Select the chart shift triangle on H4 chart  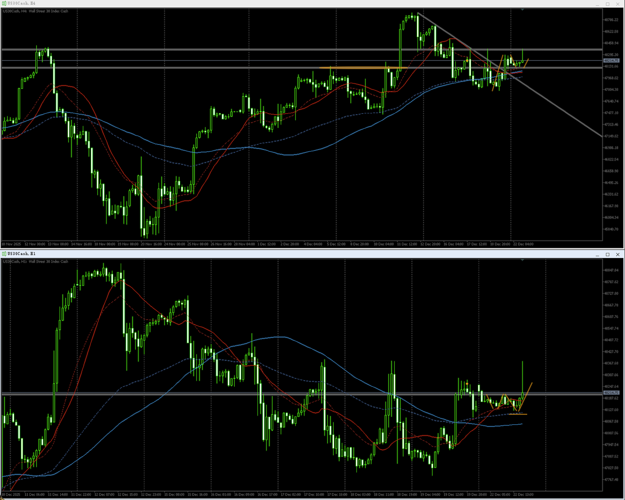pos(523,10)
